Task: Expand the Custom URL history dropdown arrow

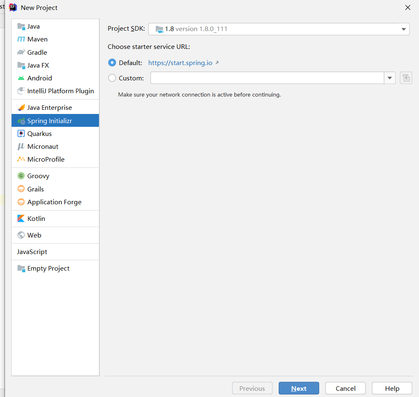Action: 390,78
